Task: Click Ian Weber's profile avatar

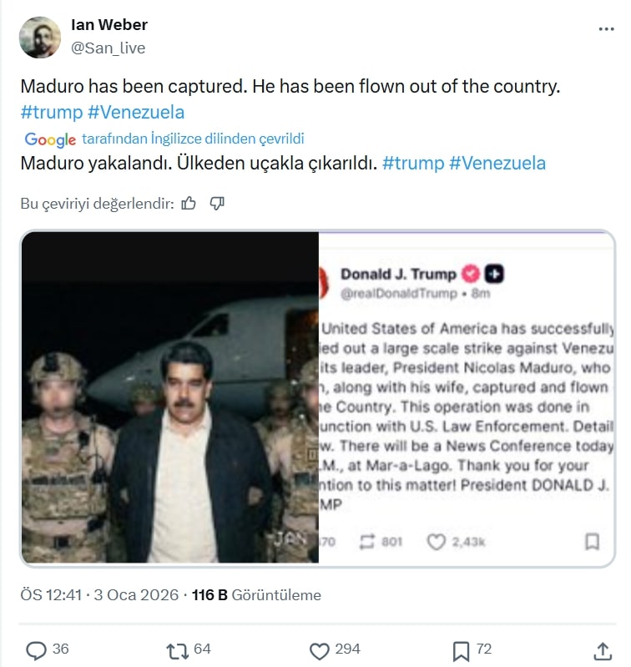Action: point(40,38)
